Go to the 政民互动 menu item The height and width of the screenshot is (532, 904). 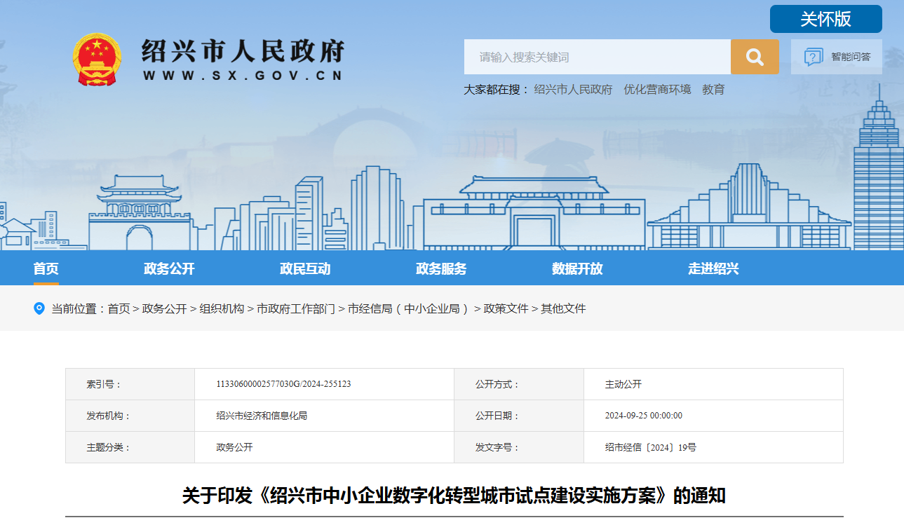click(x=305, y=268)
